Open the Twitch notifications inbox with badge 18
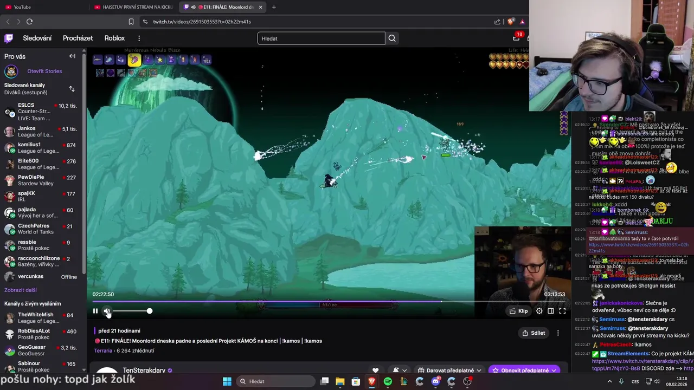The width and height of the screenshot is (694, 390). tap(516, 38)
